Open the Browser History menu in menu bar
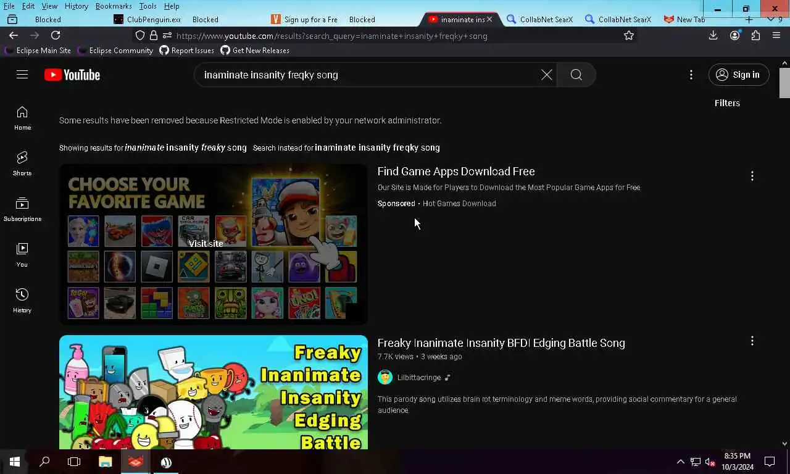Screen dimensions: 790x474 coord(76,6)
